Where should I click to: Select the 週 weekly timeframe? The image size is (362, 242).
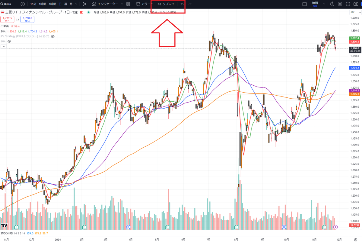tap(65, 4)
